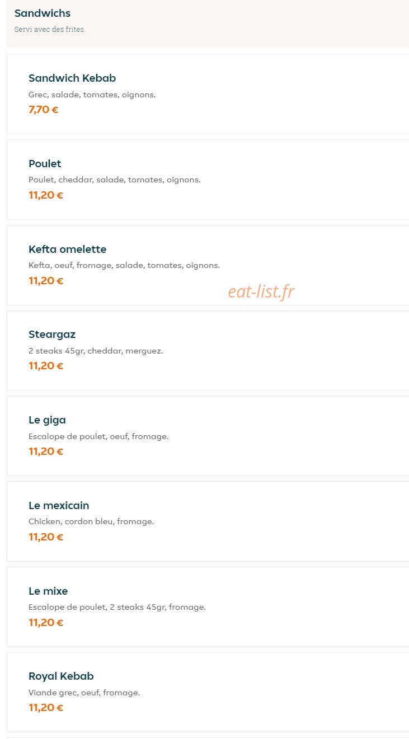Click the Poulet 11,20 € price
409x739 pixels.
(x=46, y=195)
